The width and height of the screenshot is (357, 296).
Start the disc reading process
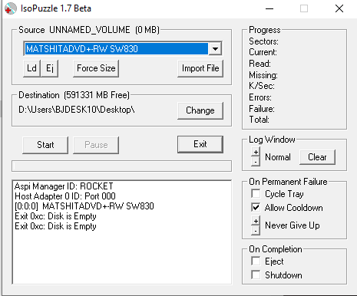[x=45, y=145]
